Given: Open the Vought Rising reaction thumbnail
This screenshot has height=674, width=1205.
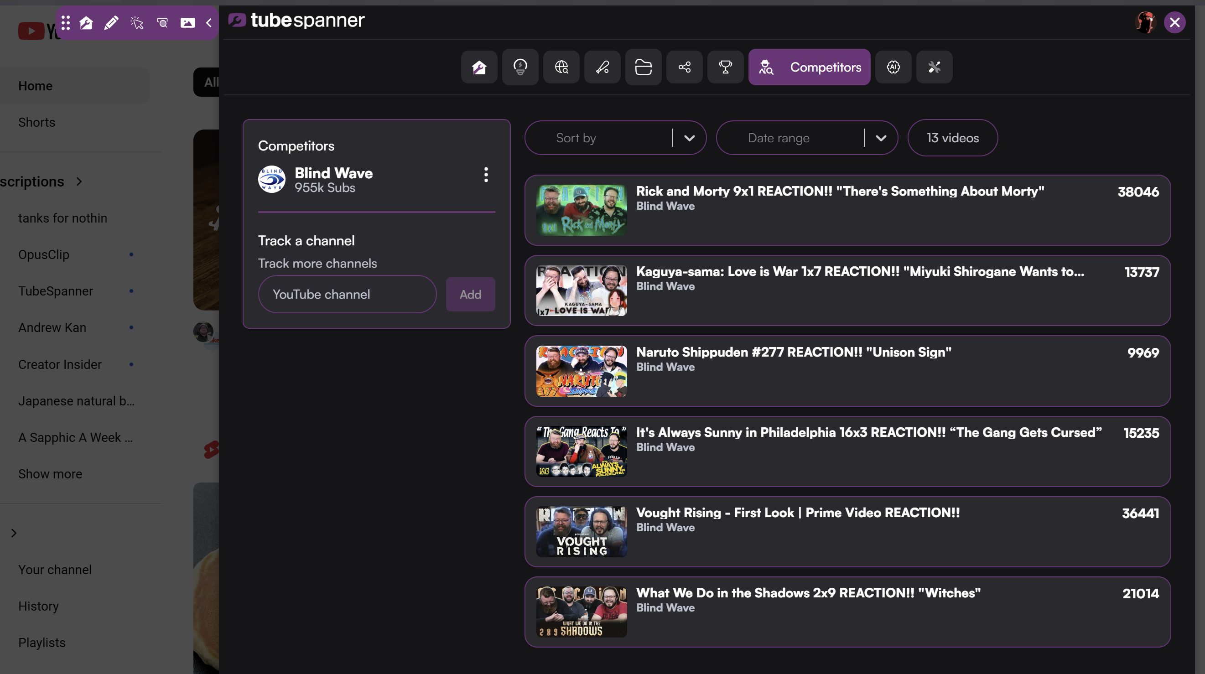Looking at the screenshot, I should (582, 532).
